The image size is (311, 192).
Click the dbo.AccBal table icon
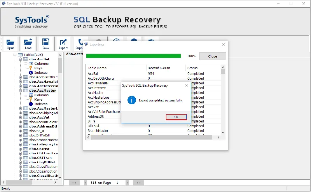click(x=25, y=59)
